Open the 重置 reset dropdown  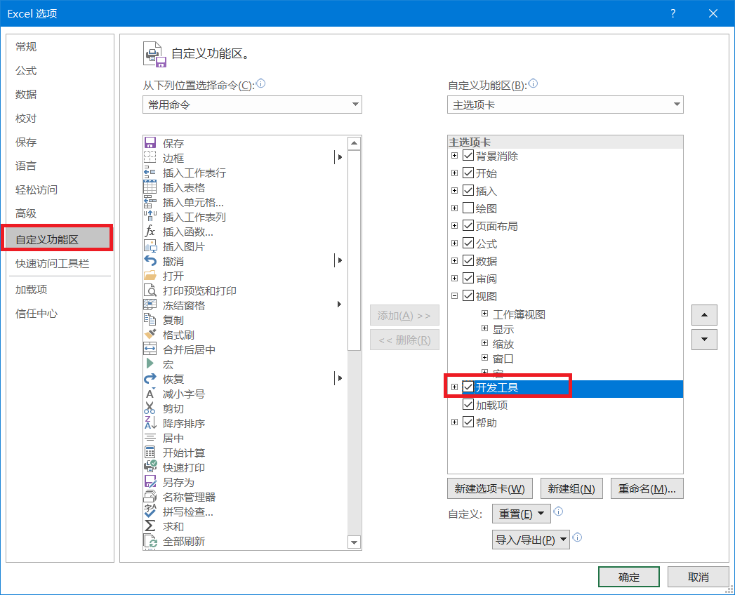coord(522,514)
